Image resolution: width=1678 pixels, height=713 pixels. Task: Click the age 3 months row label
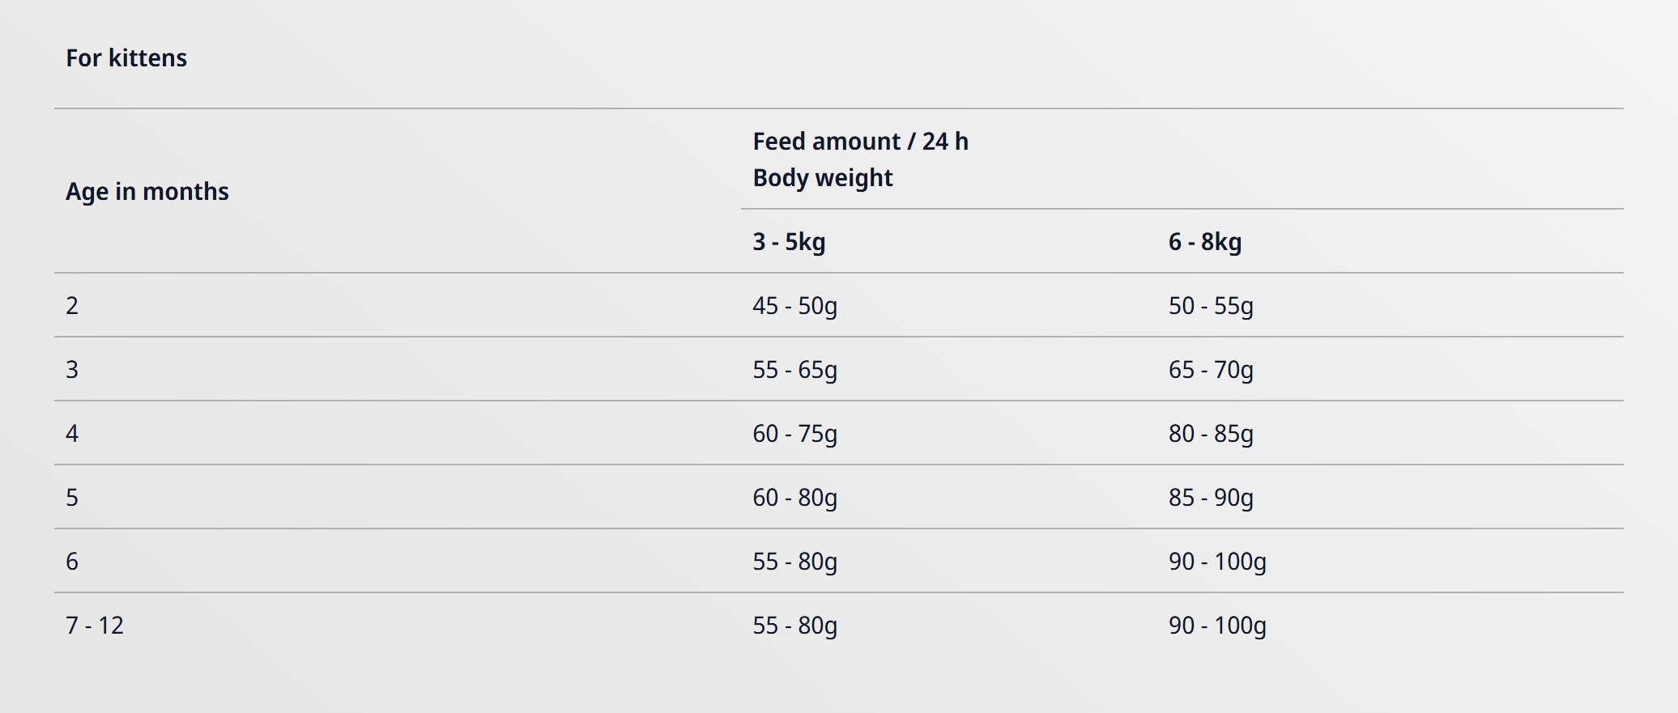(x=72, y=370)
